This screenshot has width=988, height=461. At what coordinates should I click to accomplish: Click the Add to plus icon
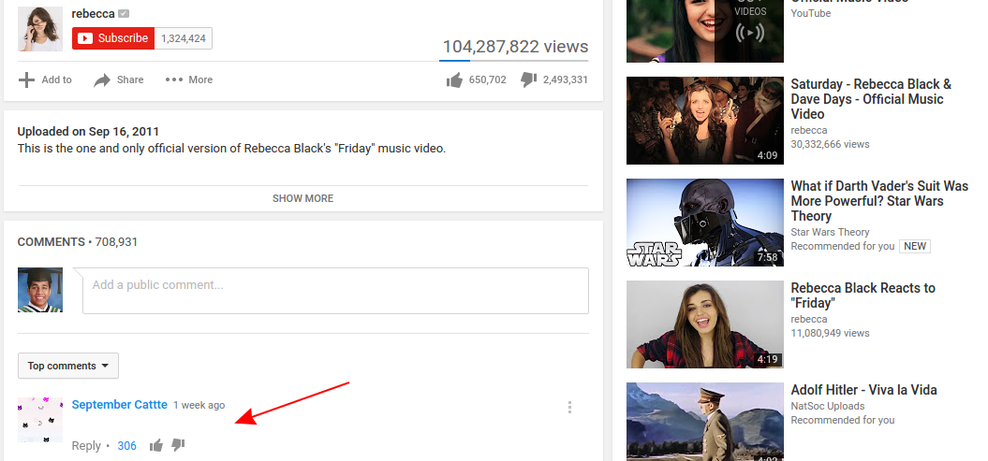pos(26,79)
